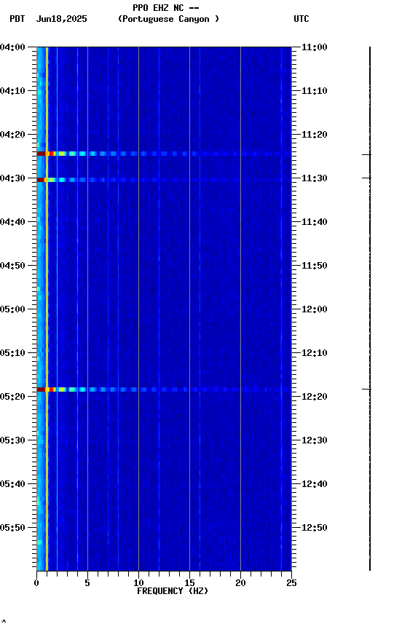402x629 pixels.
Task: Click the 11:30 UTC time label
Action: tap(314, 178)
